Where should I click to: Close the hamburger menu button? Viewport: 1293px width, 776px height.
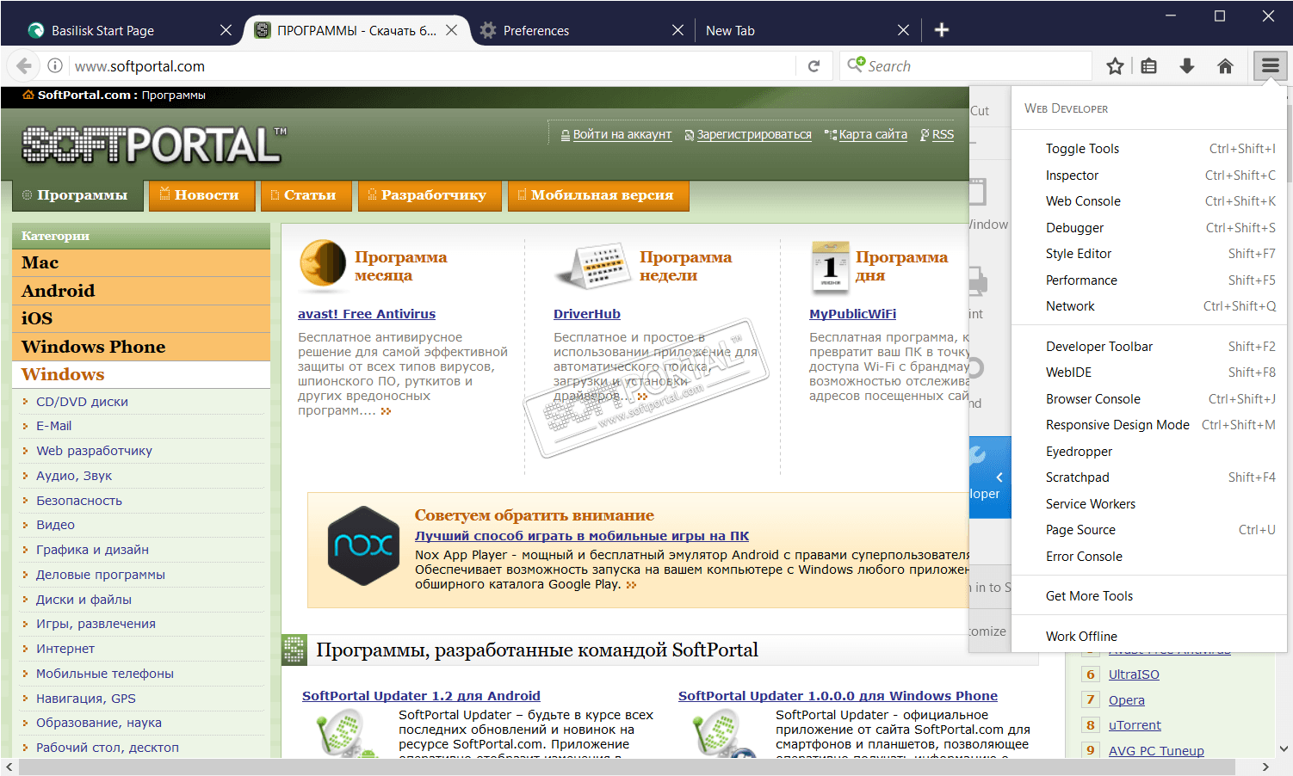tap(1271, 66)
